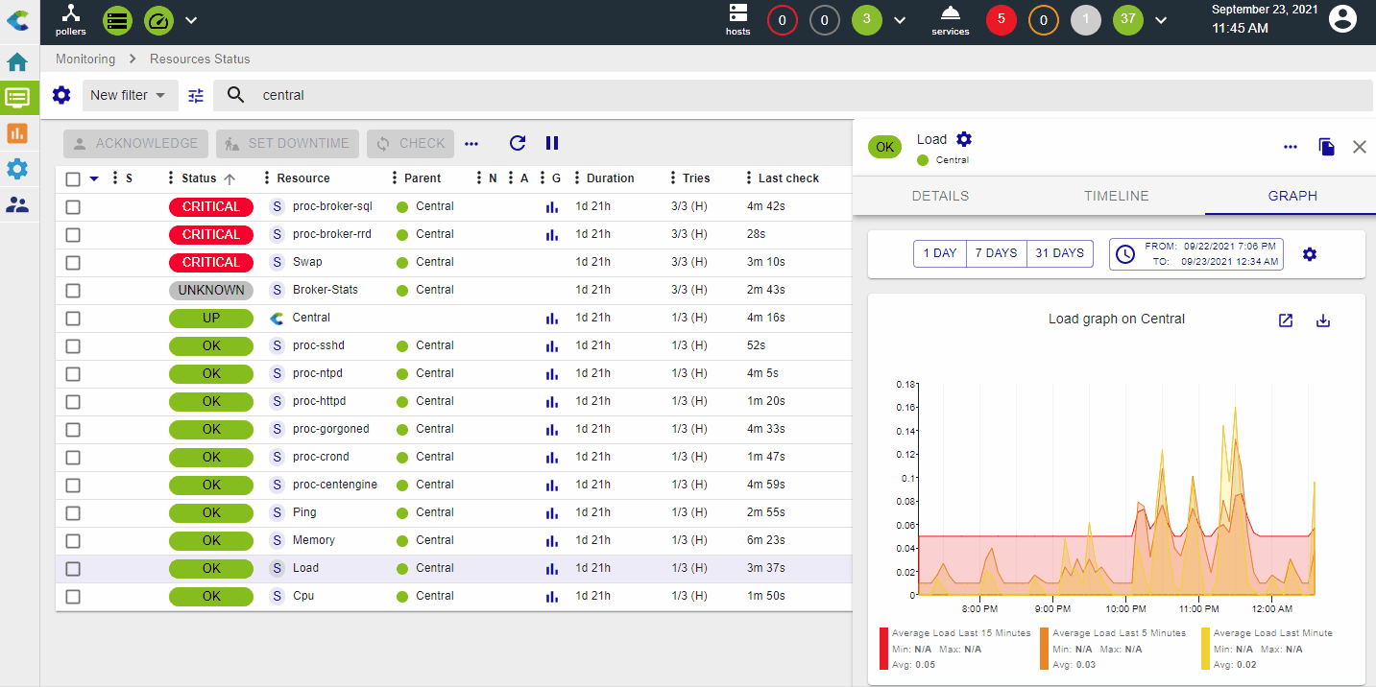Pause auto-refresh of the resource list

(x=552, y=143)
